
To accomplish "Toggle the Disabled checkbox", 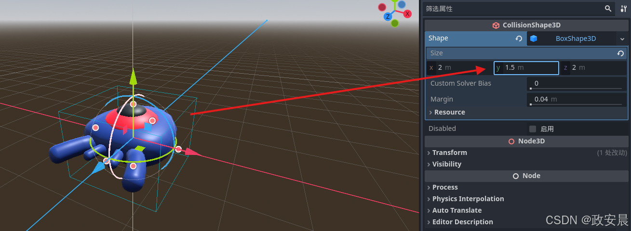I will (533, 129).
